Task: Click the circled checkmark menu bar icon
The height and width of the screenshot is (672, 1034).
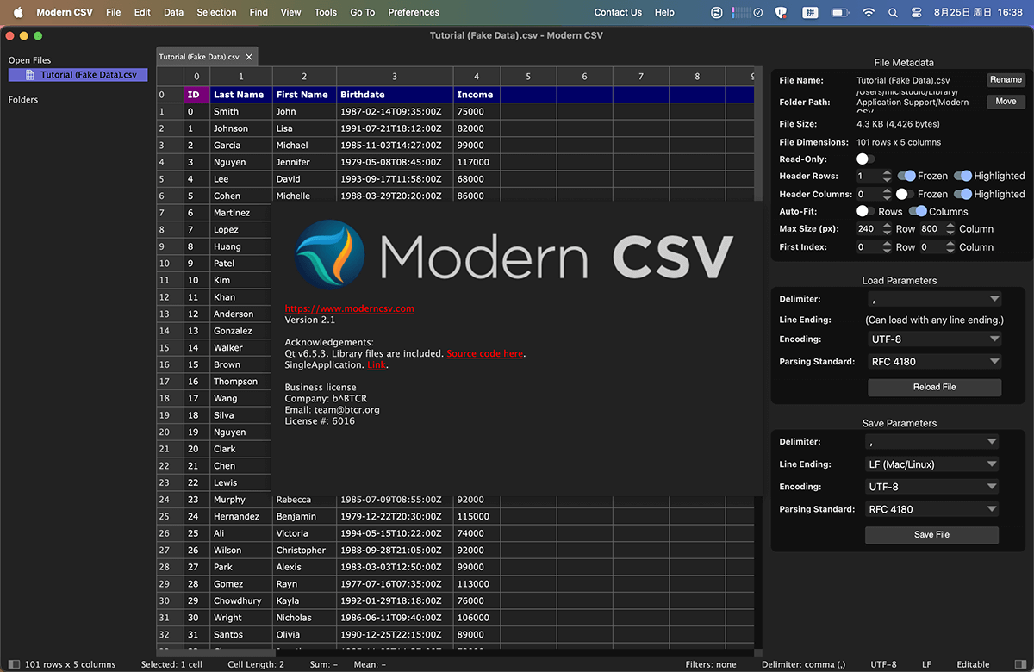Action: coord(757,12)
